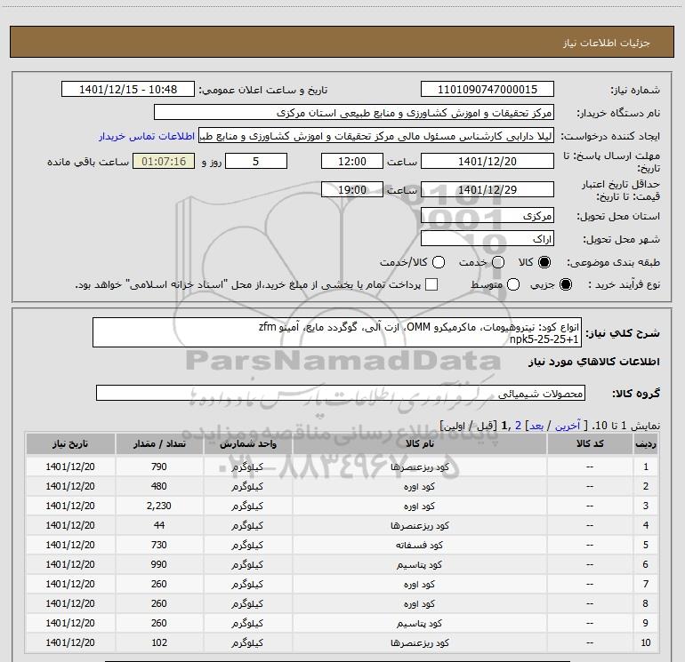
Task: Select the متوسط purchase type radio
Action: (513, 284)
